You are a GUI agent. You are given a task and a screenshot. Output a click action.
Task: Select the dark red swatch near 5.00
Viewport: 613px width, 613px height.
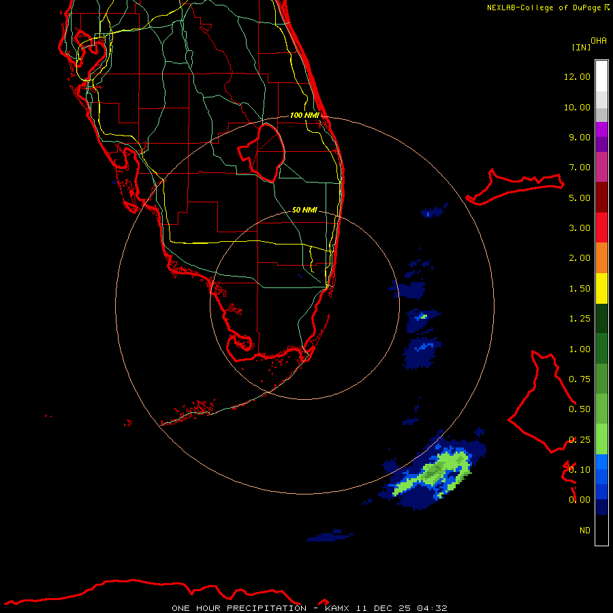[601, 198]
